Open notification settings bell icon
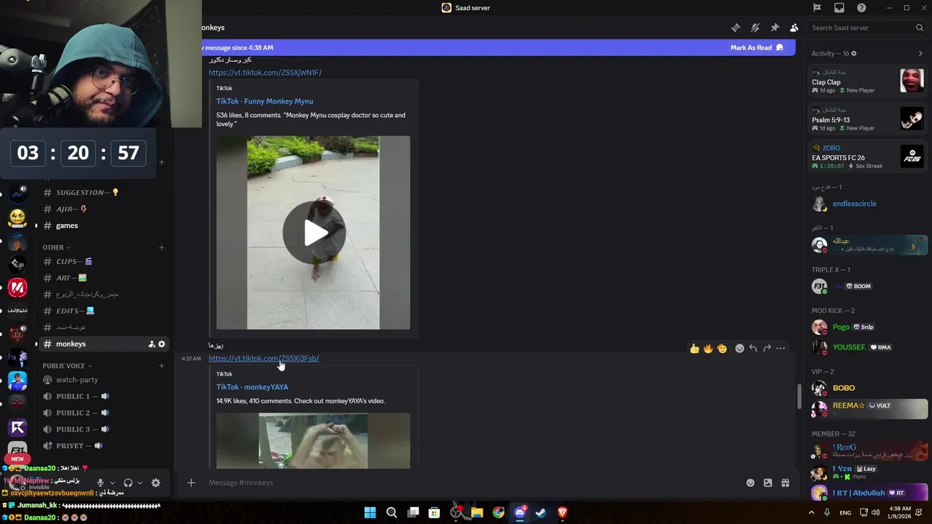932x524 pixels. point(755,28)
